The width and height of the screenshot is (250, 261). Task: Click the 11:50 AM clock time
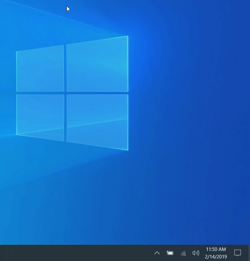(x=216, y=249)
